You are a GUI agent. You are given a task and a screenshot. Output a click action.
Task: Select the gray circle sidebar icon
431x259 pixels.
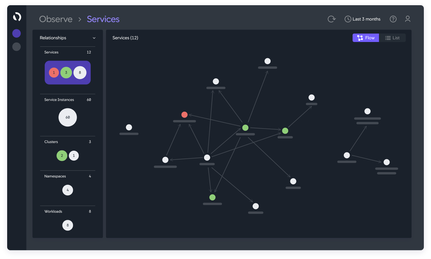point(17,47)
